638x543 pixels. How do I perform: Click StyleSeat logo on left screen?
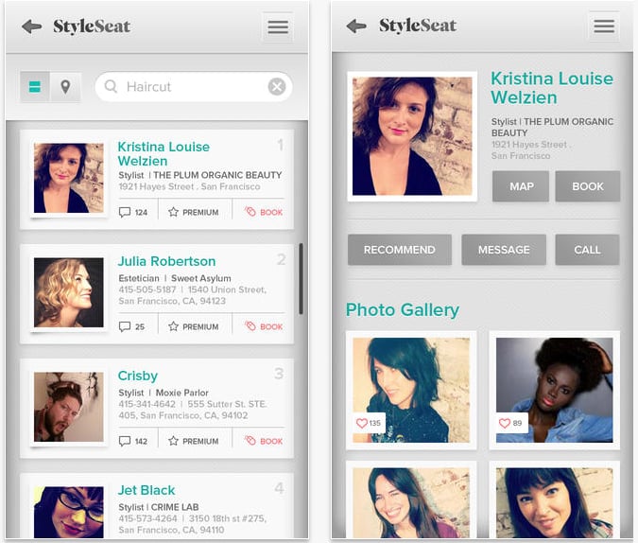coord(92,26)
